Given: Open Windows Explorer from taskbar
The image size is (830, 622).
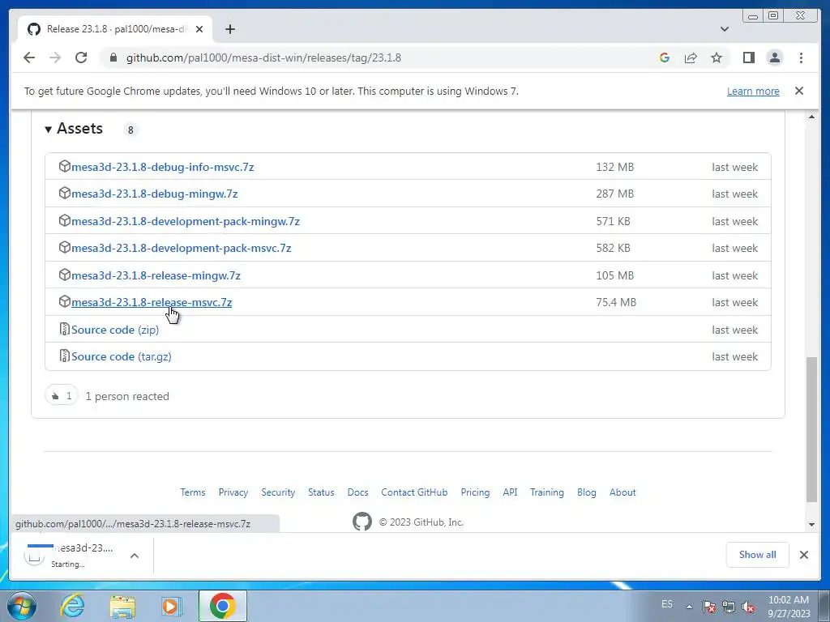Looking at the screenshot, I should pyautogui.click(x=123, y=606).
